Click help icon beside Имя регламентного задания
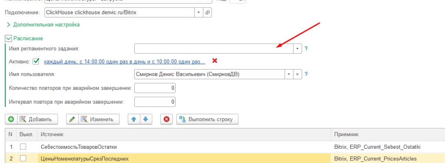Image resolution: width=445 pixels, height=163 pixels. point(306,48)
